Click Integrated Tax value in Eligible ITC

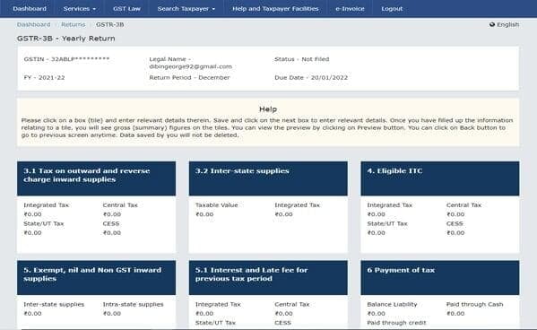tap(376, 214)
